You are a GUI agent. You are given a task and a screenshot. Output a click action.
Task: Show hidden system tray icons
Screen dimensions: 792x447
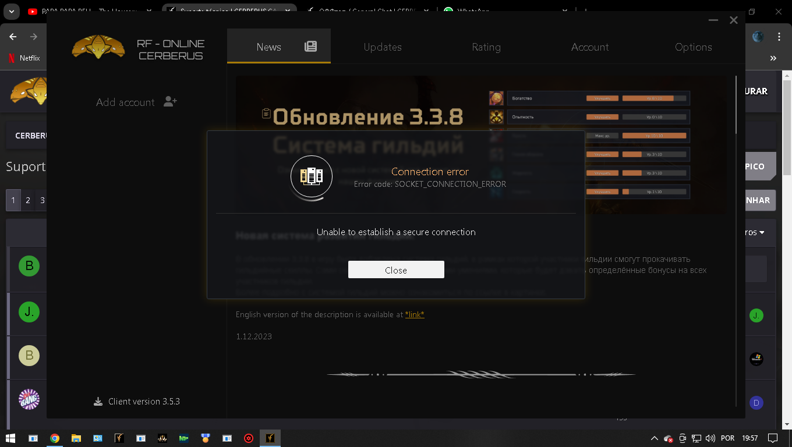tap(654, 438)
